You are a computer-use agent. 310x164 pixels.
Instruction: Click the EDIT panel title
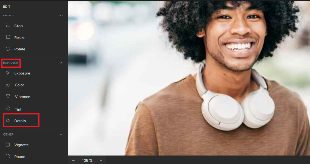click(7, 6)
